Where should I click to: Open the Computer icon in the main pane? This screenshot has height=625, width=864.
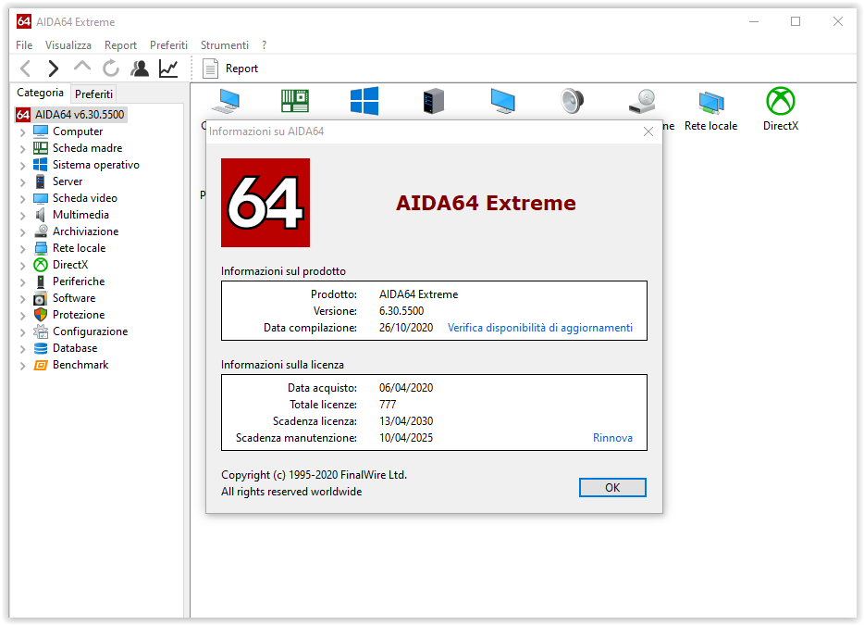226,101
